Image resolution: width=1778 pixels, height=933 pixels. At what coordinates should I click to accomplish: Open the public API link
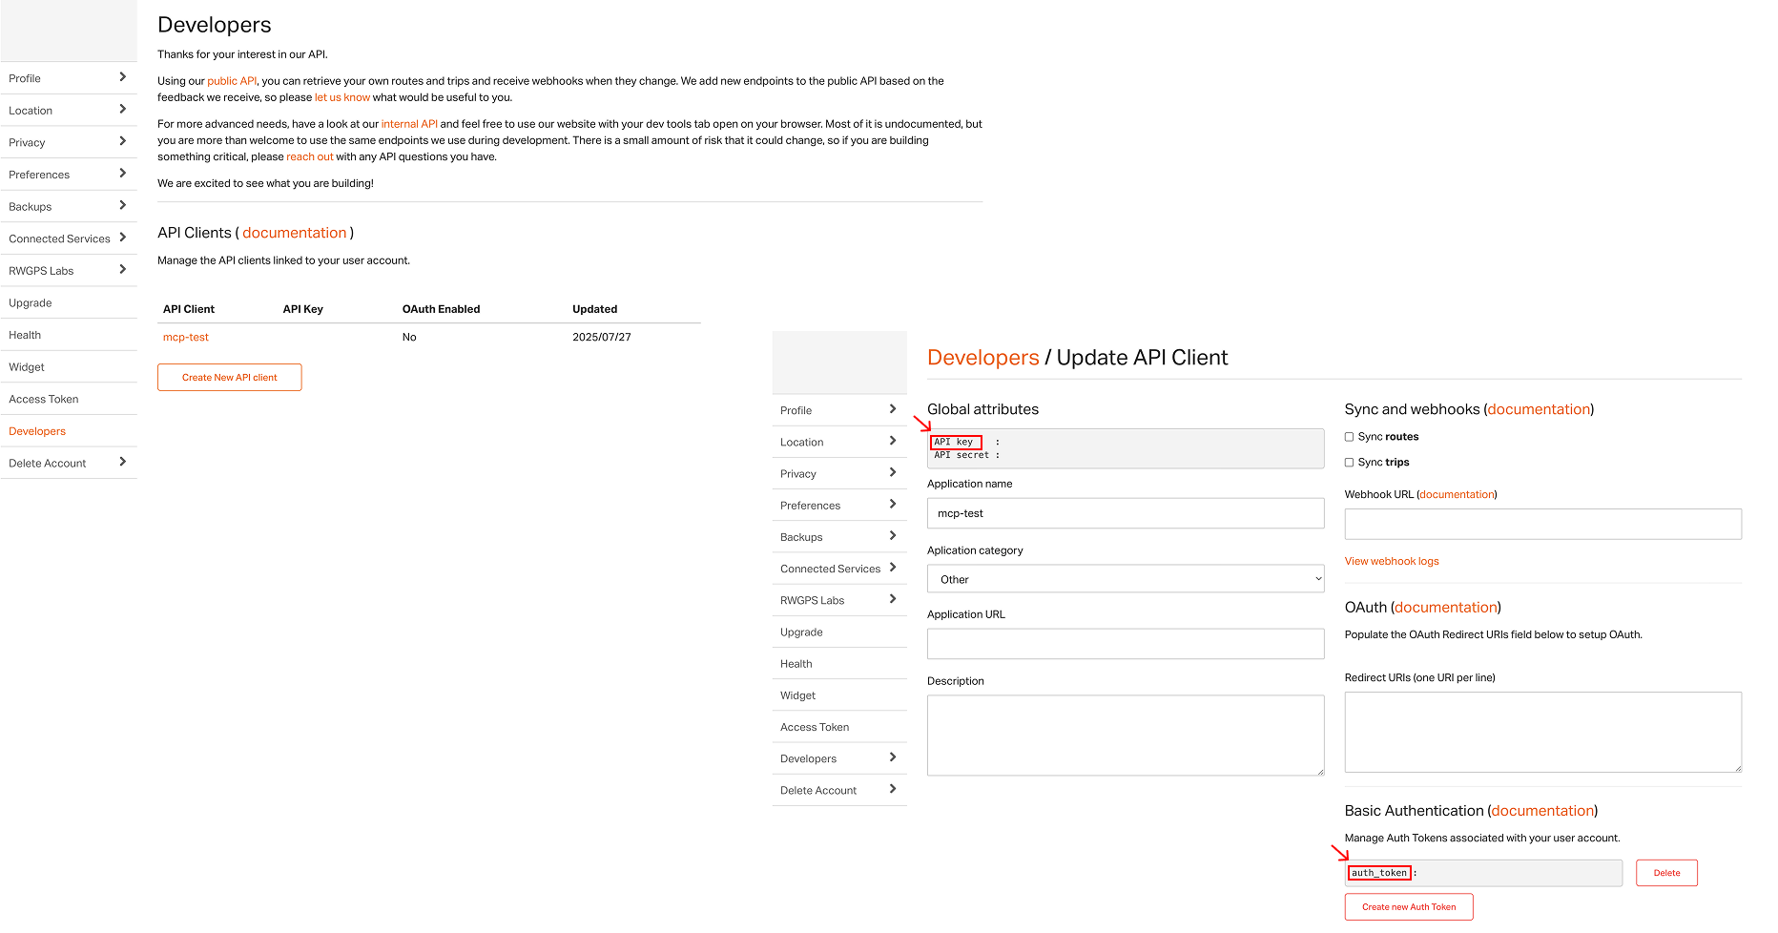coord(232,81)
